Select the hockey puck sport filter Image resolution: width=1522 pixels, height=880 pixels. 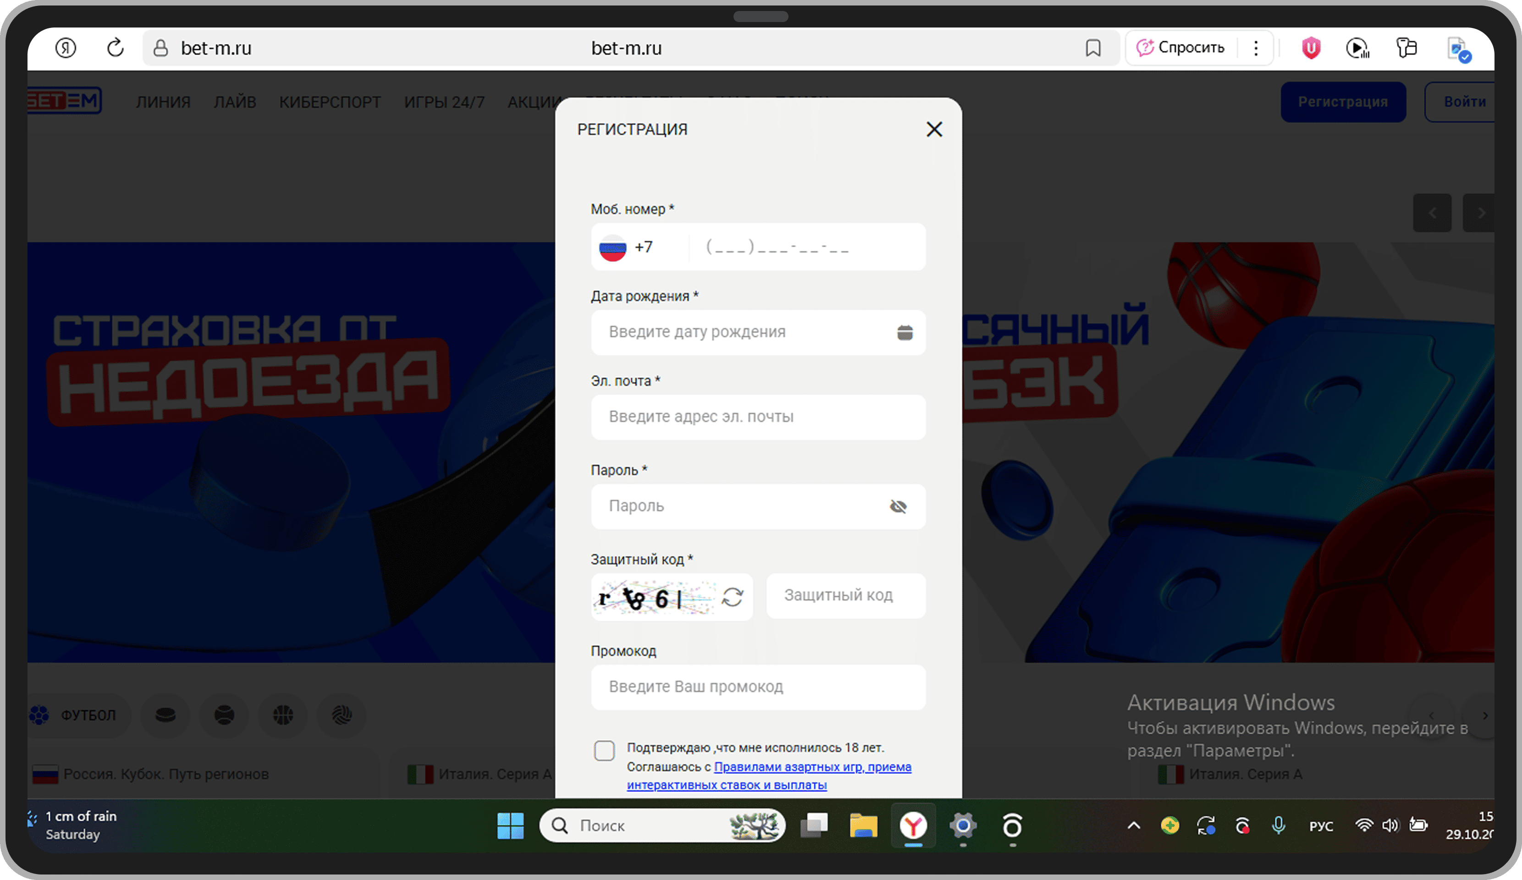(165, 715)
